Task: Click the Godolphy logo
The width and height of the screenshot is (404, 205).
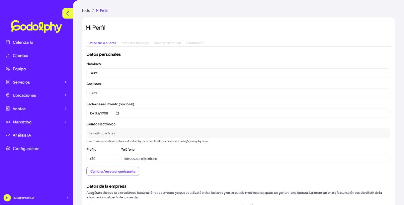Action: tap(36, 26)
